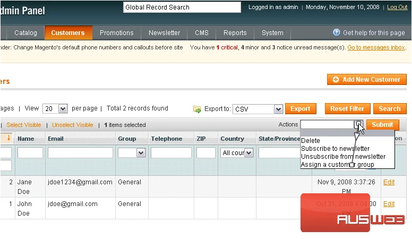
Task: Open the Group filter dropdown
Action: click(132, 153)
